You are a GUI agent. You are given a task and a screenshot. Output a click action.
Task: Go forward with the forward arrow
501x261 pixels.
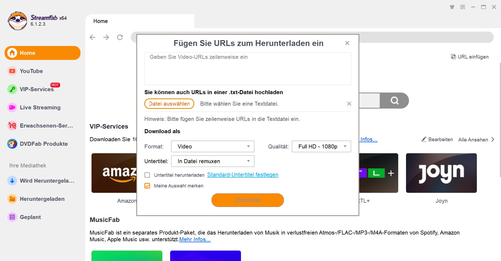[106, 37]
